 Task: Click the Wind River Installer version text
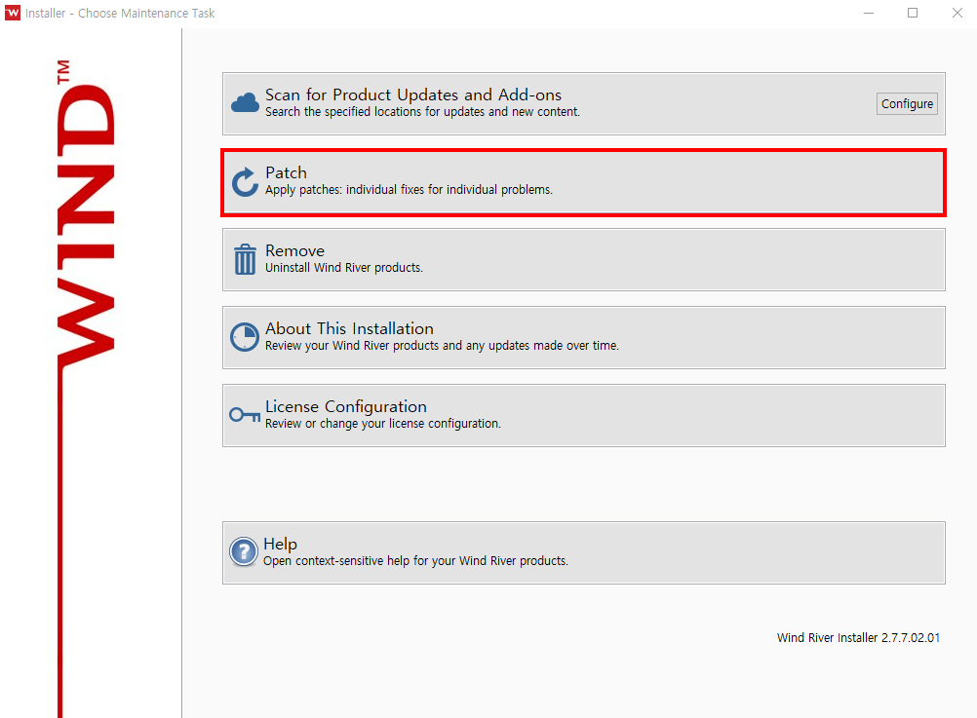(858, 638)
